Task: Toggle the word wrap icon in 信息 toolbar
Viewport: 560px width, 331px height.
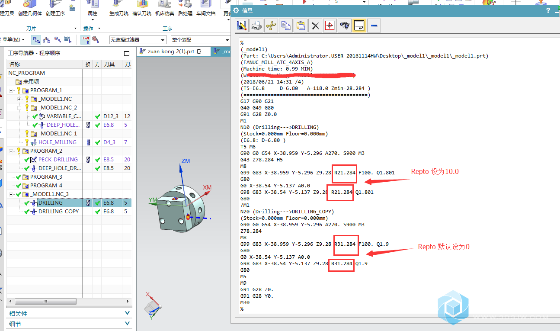Action: tap(359, 26)
